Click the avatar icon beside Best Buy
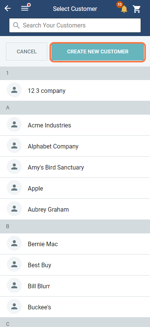The height and width of the screenshot is (327, 150). tap(14, 265)
